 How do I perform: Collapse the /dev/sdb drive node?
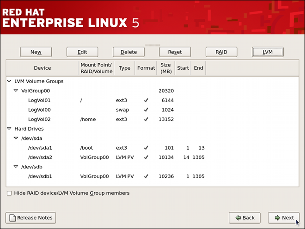tap(16, 167)
